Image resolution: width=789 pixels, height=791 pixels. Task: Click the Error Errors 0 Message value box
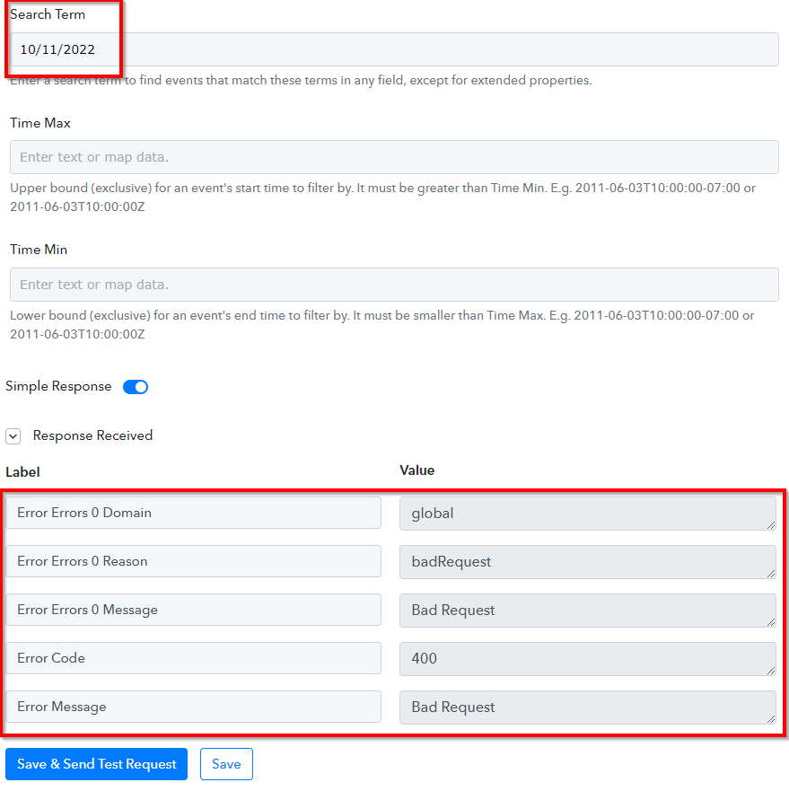click(588, 611)
